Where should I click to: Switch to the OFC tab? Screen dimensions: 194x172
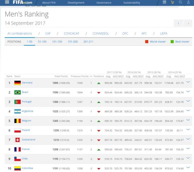click(x=125, y=33)
